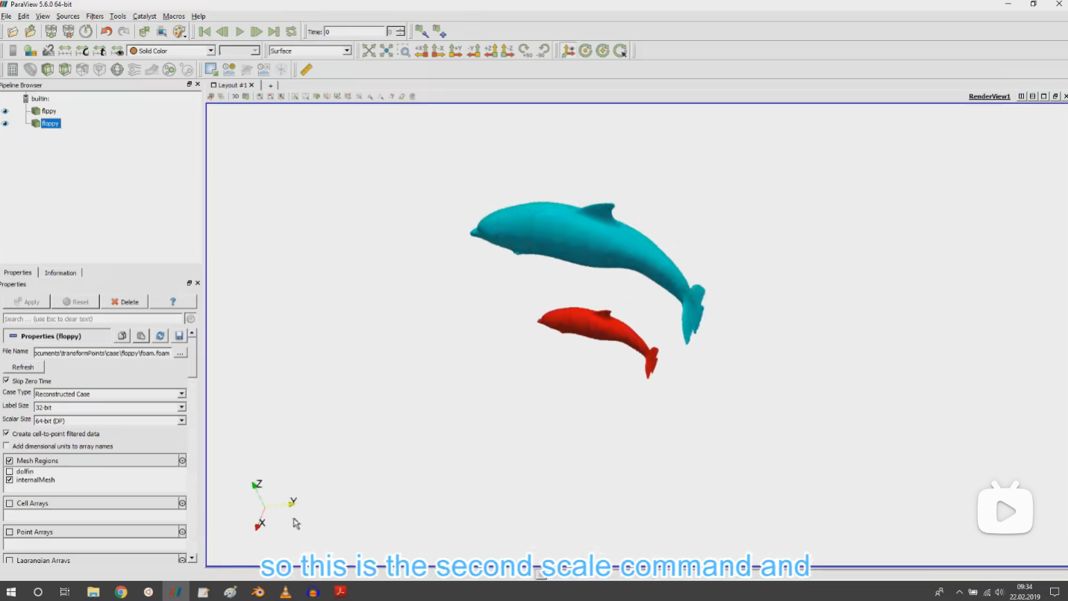Select the builtin: server entry
The width and height of the screenshot is (1068, 601).
(40, 99)
